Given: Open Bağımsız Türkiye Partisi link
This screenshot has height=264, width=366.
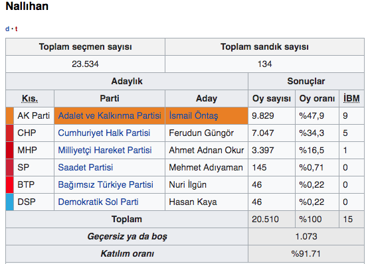Looking at the screenshot, I should [x=106, y=184].
